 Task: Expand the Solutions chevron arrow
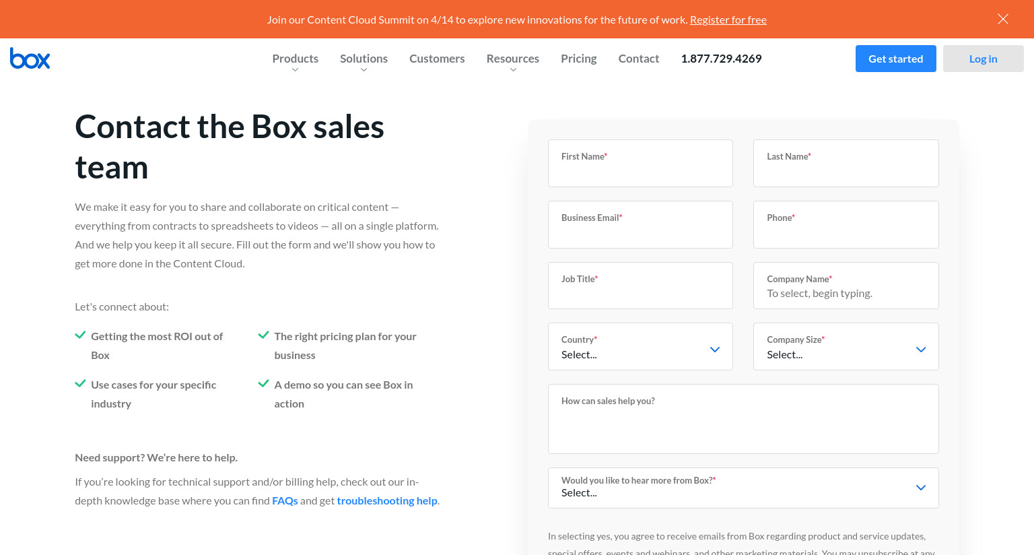[364, 70]
